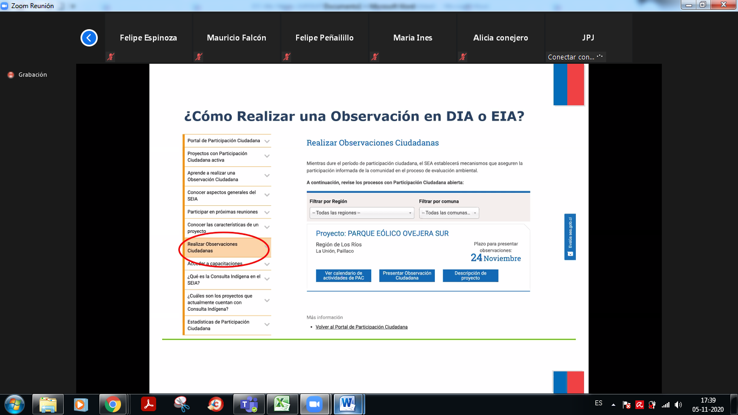This screenshot has height=415, width=738.
Task: Click the volume speaker icon in system tray
Action: tap(678, 405)
